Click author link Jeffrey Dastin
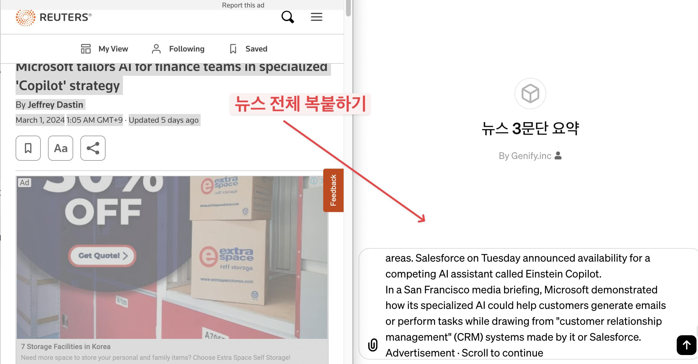This screenshot has width=698, height=364. point(55,105)
